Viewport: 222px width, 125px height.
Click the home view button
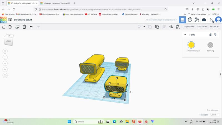[x=5, y=51]
